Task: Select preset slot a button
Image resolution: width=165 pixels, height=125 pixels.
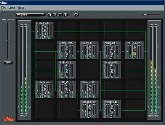Action: [x=55, y=15]
